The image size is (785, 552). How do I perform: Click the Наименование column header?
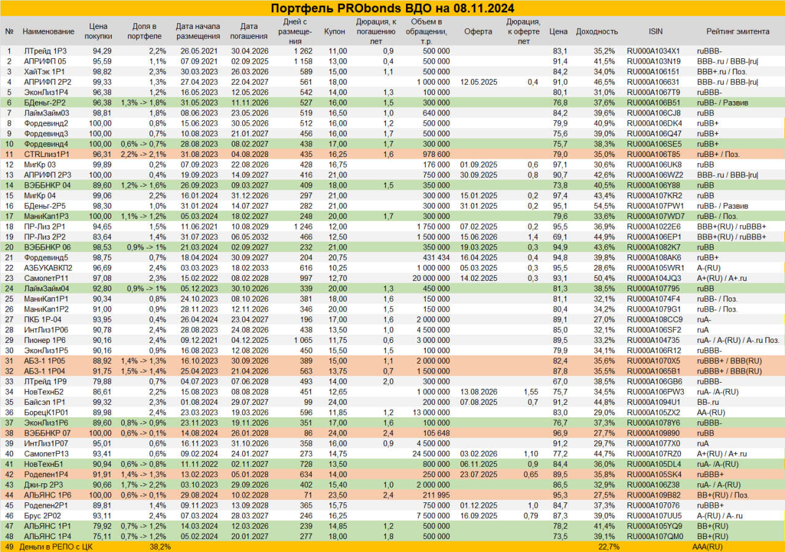[48, 31]
